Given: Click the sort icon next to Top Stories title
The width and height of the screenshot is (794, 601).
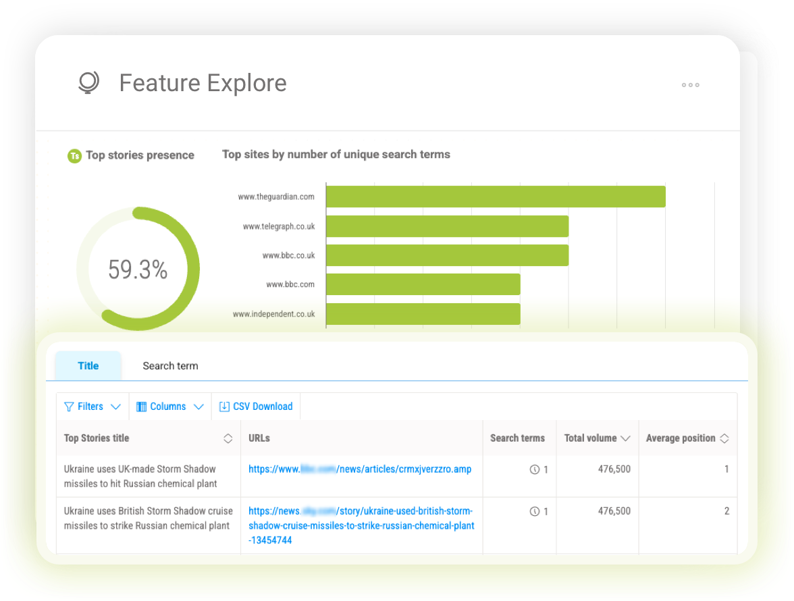Looking at the screenshot, I should tap(228, 438).
